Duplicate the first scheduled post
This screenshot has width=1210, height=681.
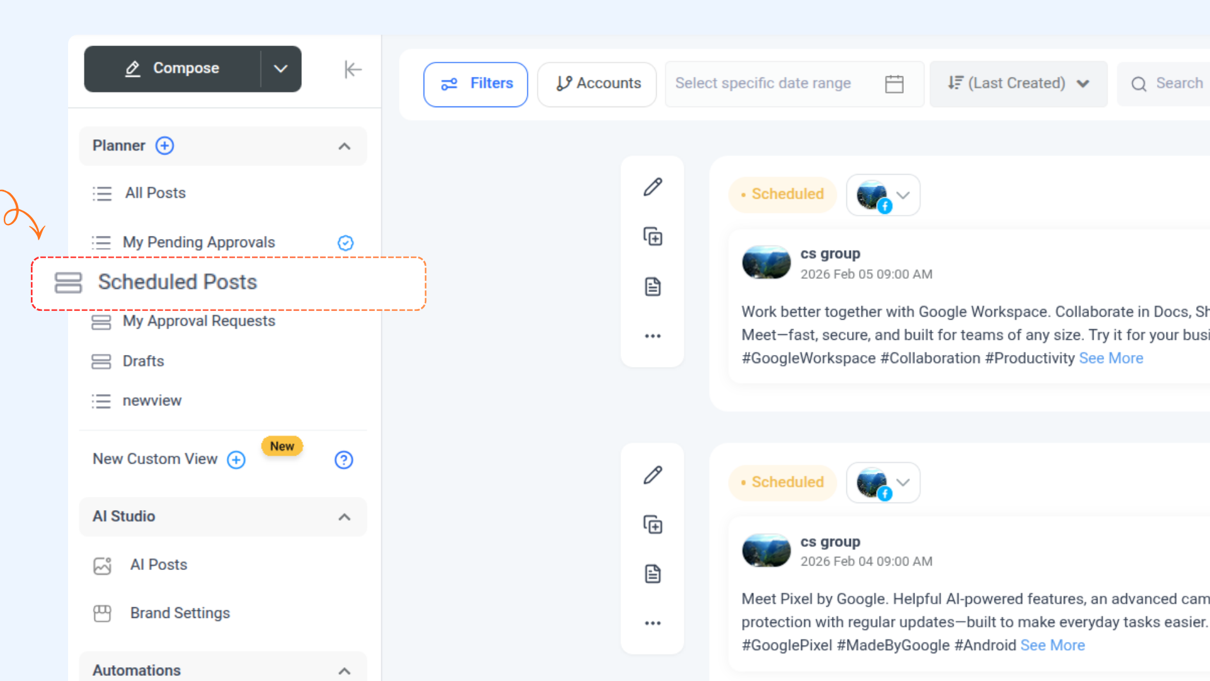pos(653,236)
